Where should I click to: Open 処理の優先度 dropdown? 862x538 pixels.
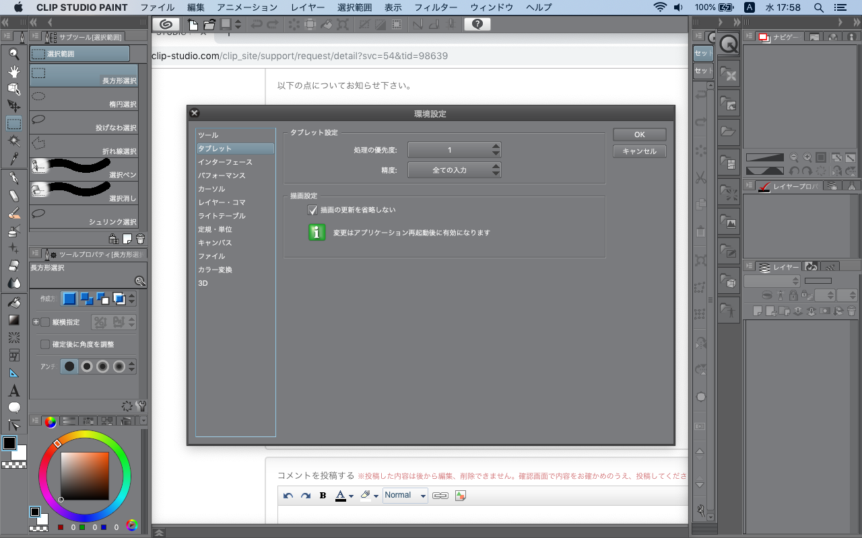point(455,150)
